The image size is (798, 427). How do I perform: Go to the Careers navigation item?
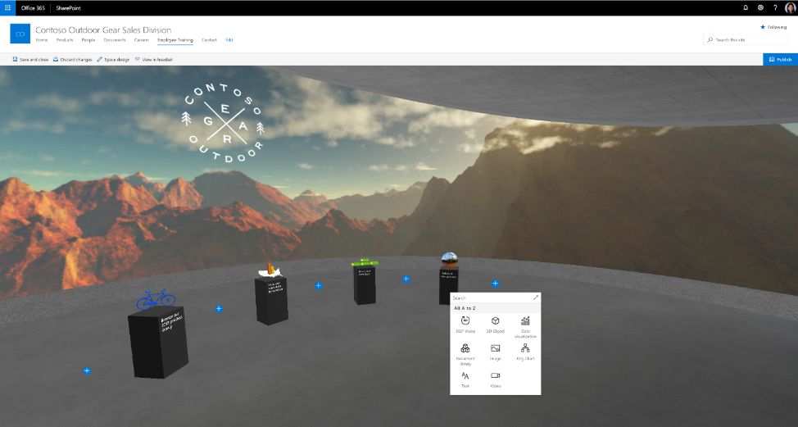(142, 39)
